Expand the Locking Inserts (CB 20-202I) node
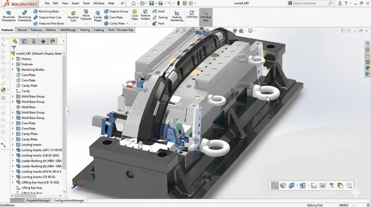The width and height of the screenshot is (371, 207). [13, 156]
